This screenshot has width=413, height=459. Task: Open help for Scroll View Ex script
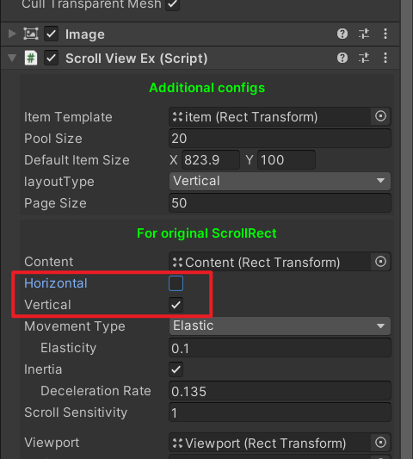point(342,58)
